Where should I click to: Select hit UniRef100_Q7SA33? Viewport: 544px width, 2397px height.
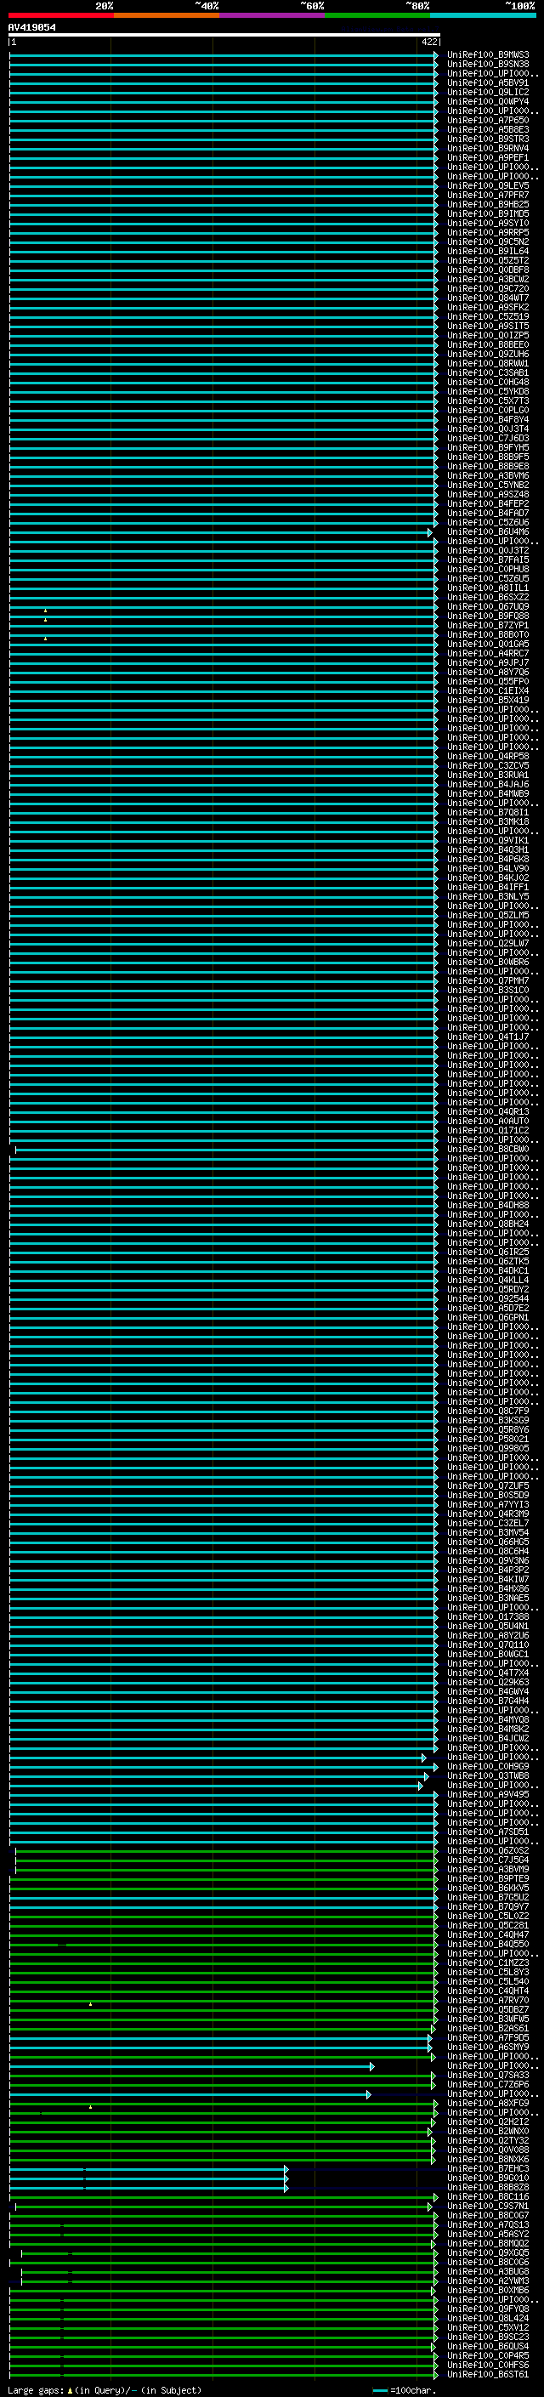pyautogui.click(x=487, y=2075)
